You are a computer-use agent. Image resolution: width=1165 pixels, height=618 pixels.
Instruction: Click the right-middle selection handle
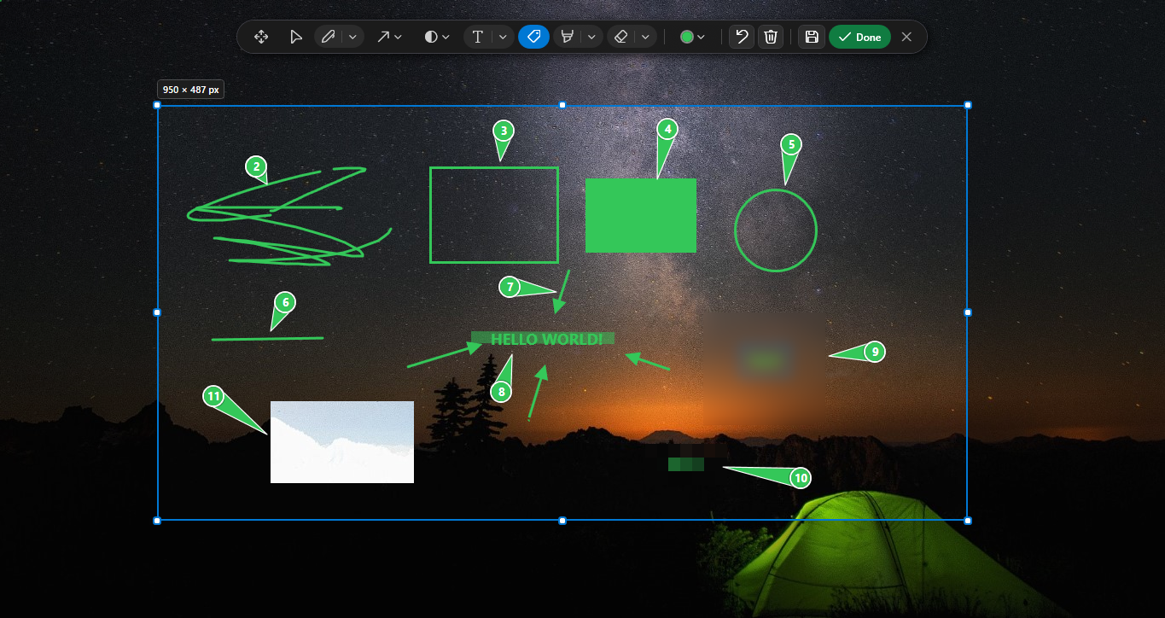pyautogui.click(x=968, y=312)
